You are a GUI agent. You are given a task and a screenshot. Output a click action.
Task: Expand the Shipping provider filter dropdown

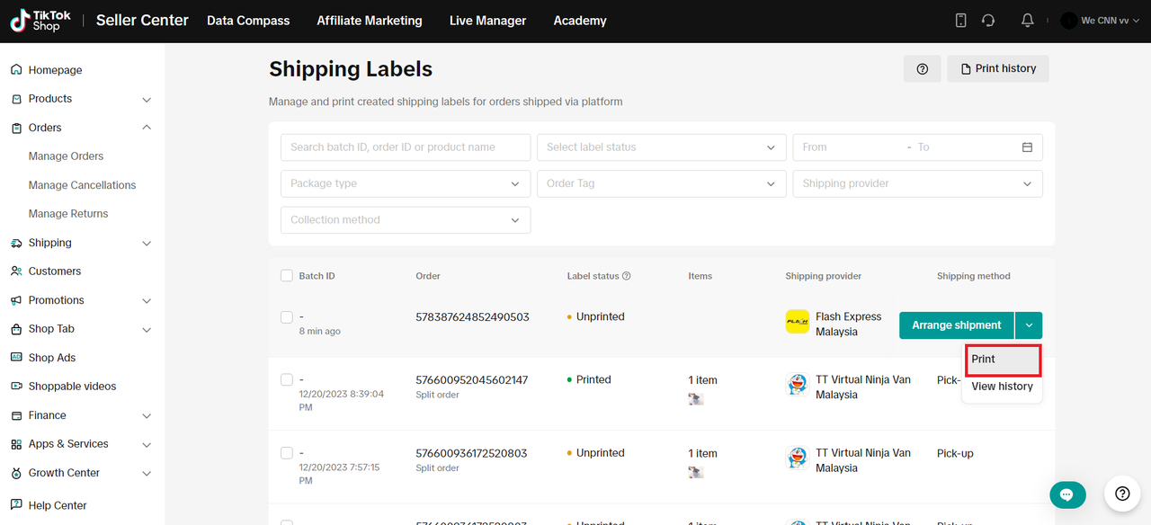tap(917, 183)
